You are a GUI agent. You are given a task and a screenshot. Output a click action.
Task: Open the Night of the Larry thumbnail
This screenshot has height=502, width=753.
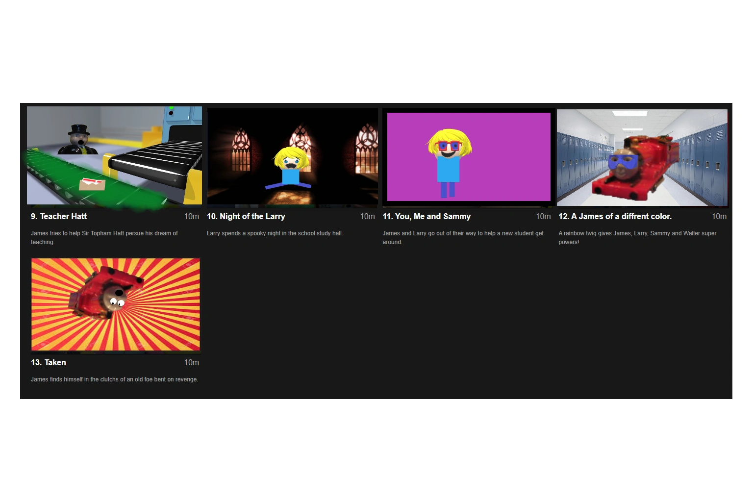pos(292,157)
